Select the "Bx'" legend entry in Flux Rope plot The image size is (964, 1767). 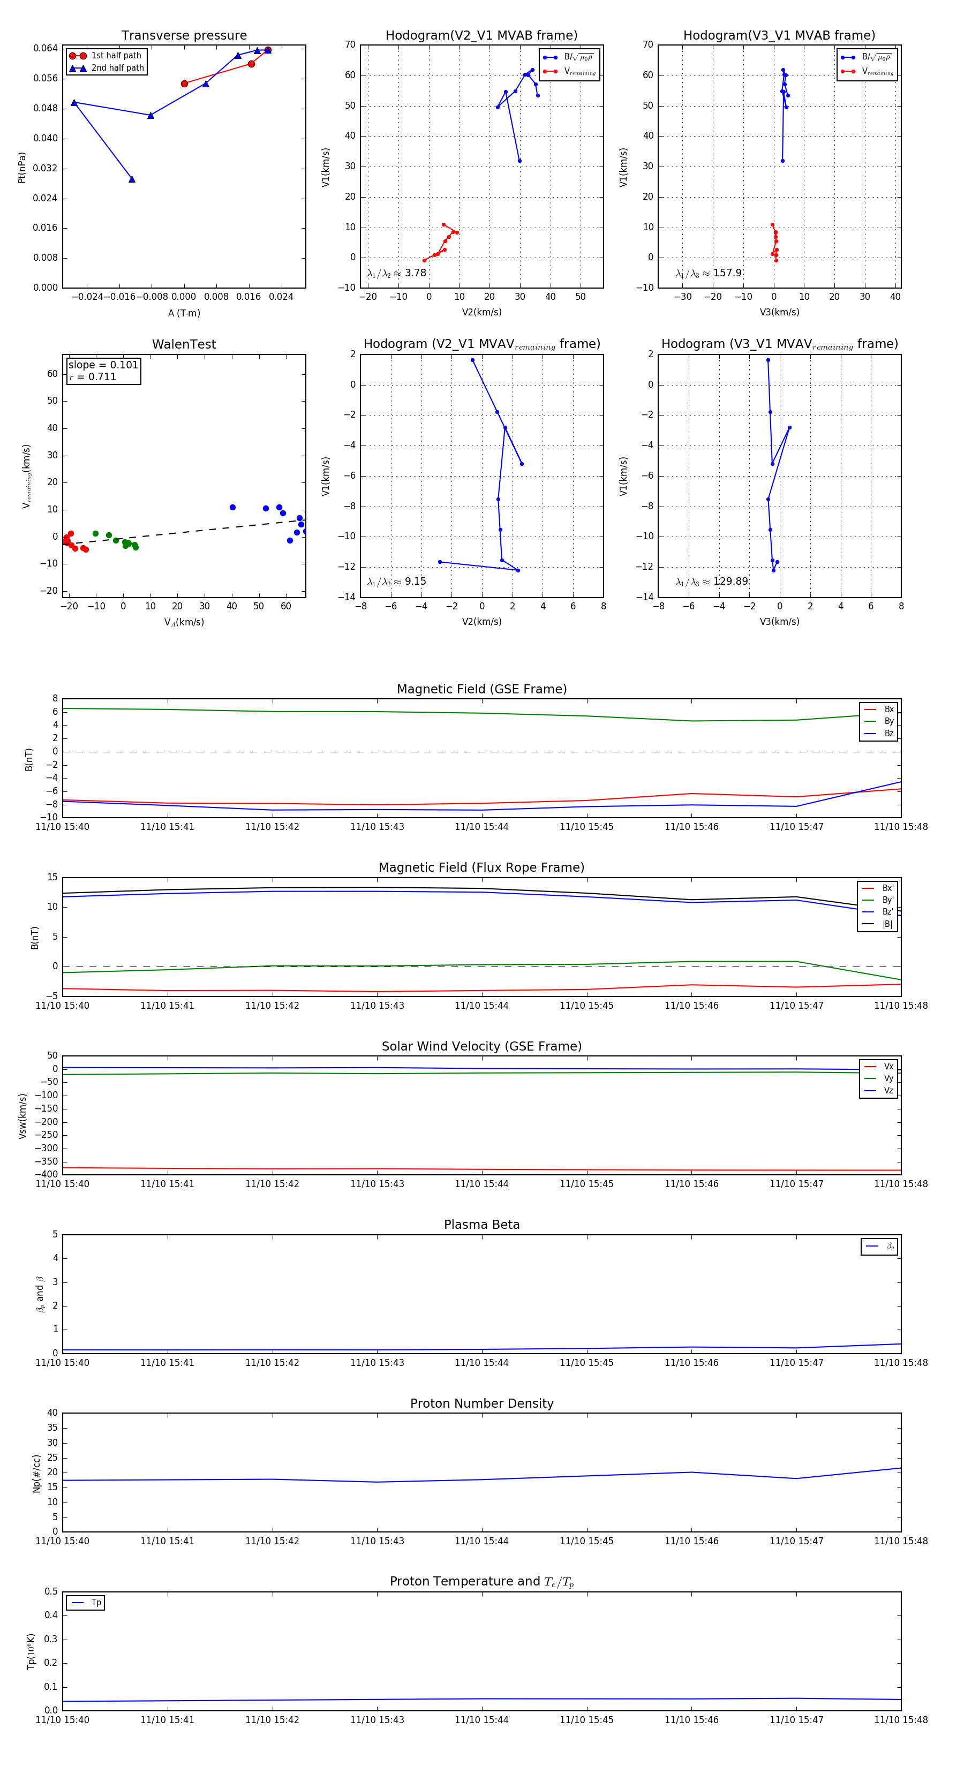point(878,888)
